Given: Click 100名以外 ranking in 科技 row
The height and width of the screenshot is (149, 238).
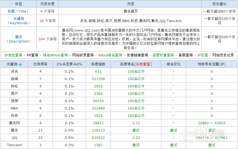Looking at the screenshot, I should (x=136, y=116).
